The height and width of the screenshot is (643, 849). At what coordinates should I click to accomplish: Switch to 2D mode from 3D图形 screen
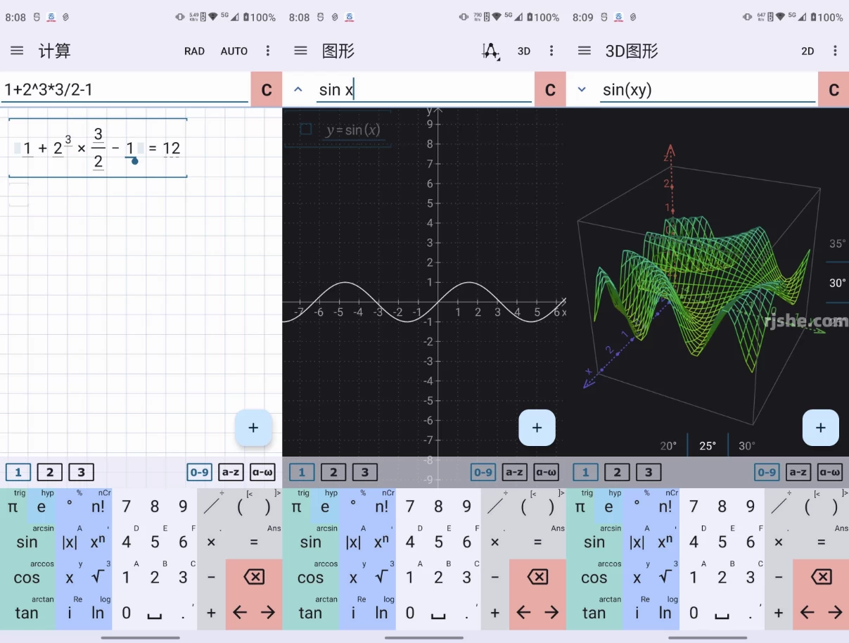pyautogui.click(x=807, y=51)
